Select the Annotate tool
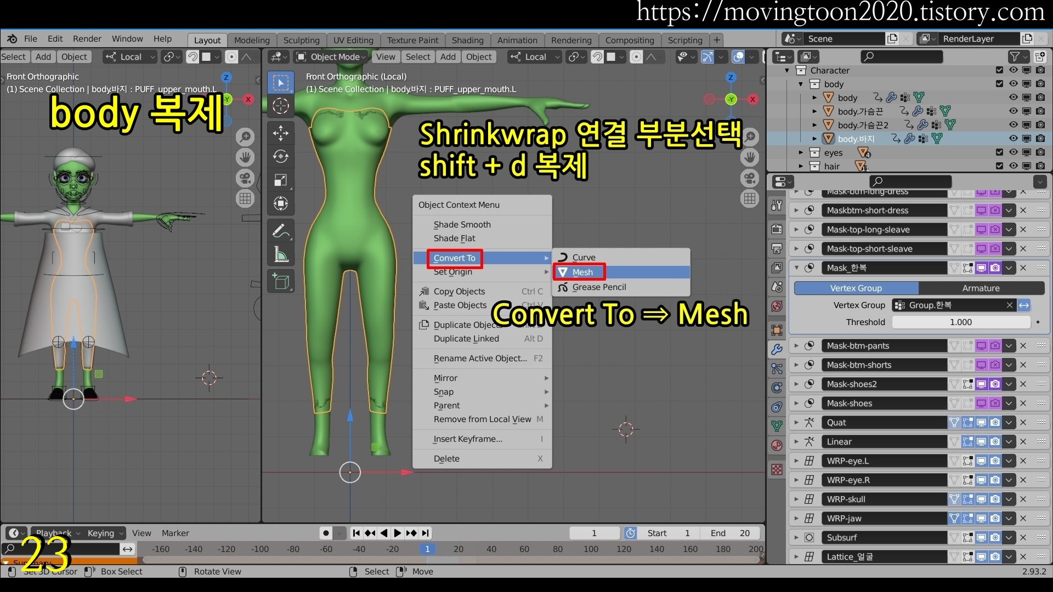Viewport: 1053px width, 592px height. pyautogui.click(x=281, y=231)
